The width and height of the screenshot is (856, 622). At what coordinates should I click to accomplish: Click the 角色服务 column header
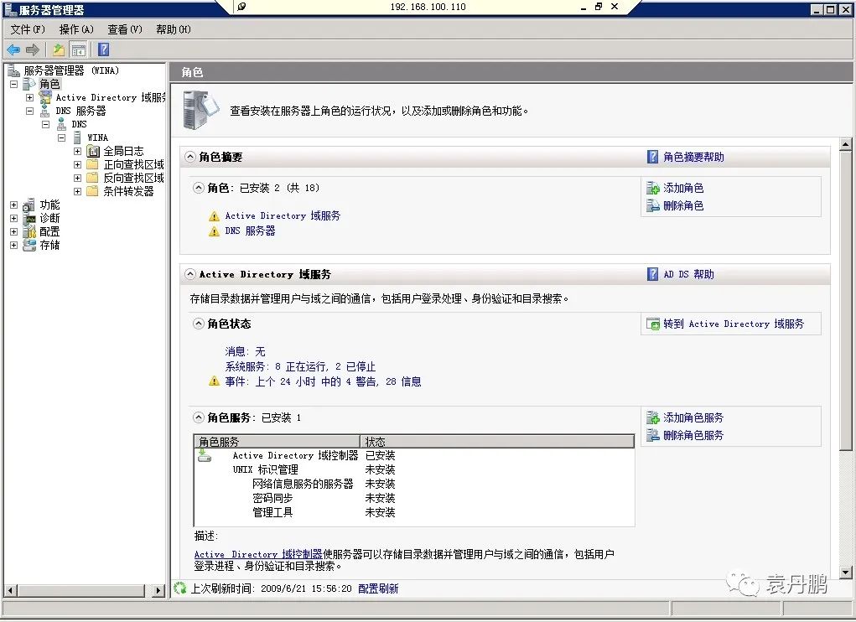click(277, 442)
